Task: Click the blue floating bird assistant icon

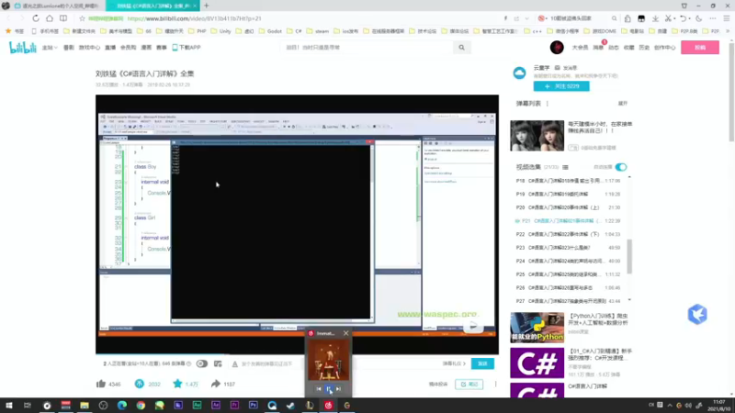Action: pyautogui.click(x=697, y=314)
